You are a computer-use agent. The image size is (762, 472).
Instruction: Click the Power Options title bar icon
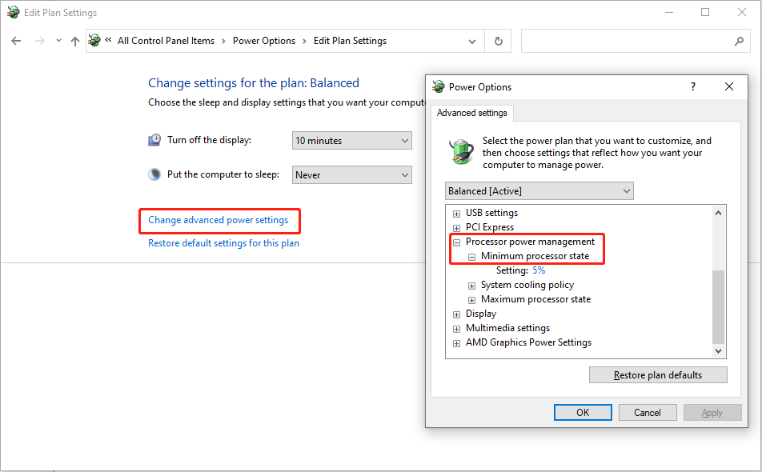tap(439, 86)
